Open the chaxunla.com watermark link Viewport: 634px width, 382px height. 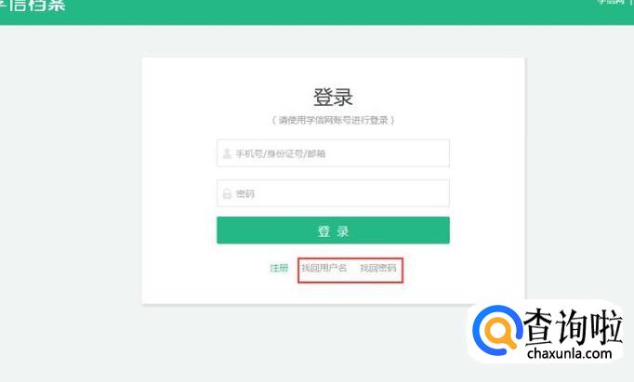tap(569, 354)
